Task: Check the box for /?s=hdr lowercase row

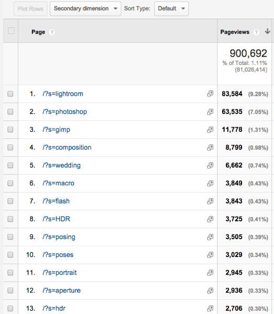Action: 10,308
